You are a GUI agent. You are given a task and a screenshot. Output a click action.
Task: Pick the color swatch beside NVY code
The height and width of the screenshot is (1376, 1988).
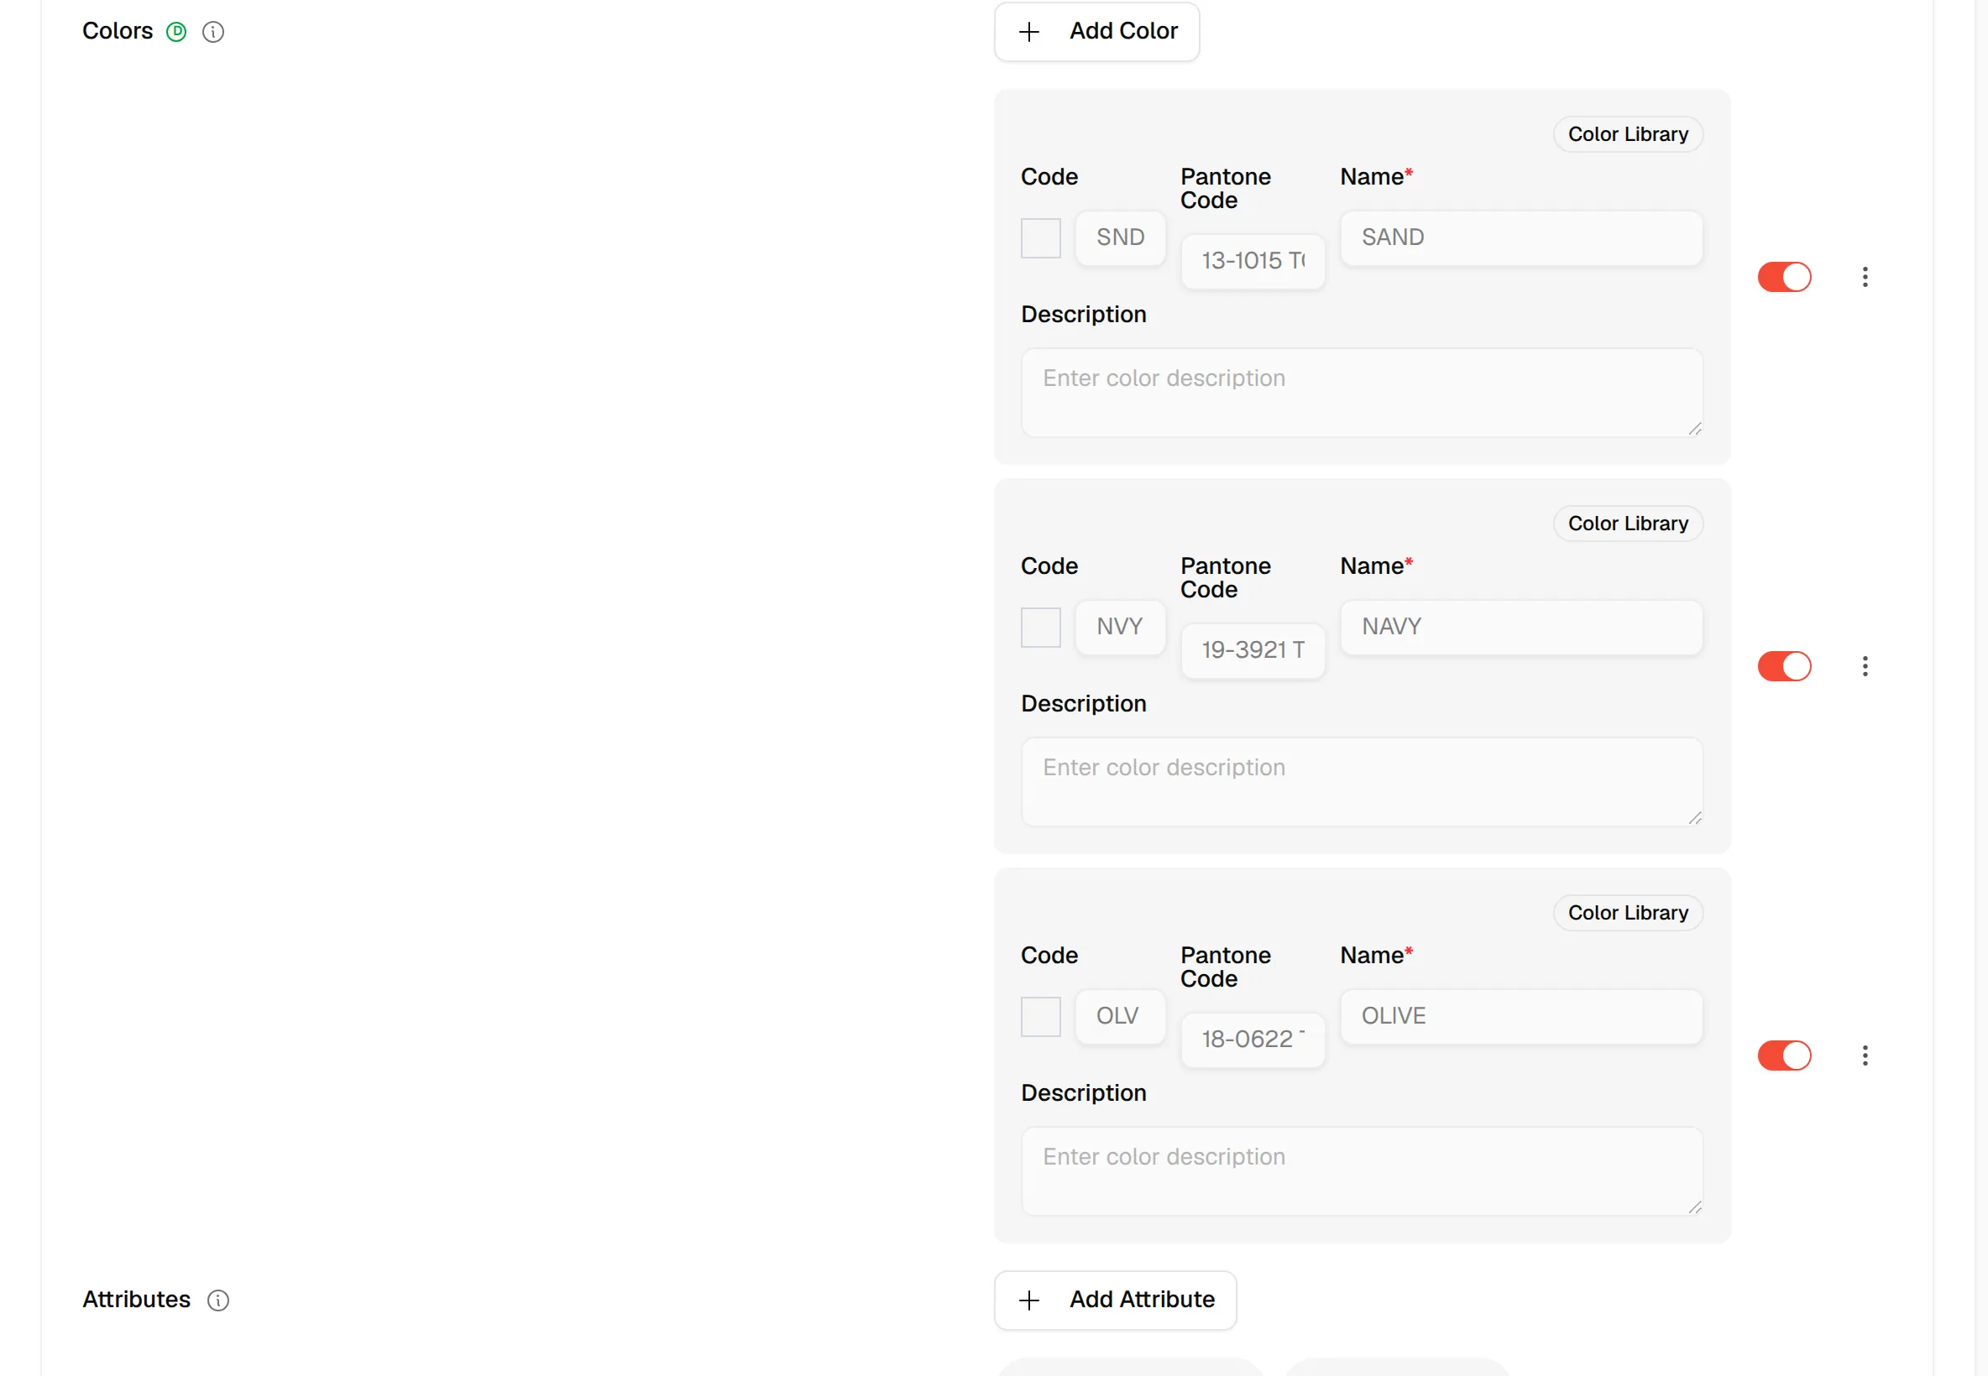pyautogui.click(x=1041, y=628)
